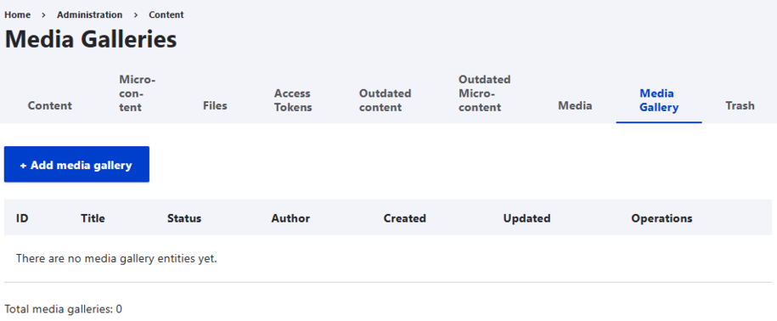Screen dimensions: 777x321
Task: Click the Add media gallery button
Action: point(76,165)
